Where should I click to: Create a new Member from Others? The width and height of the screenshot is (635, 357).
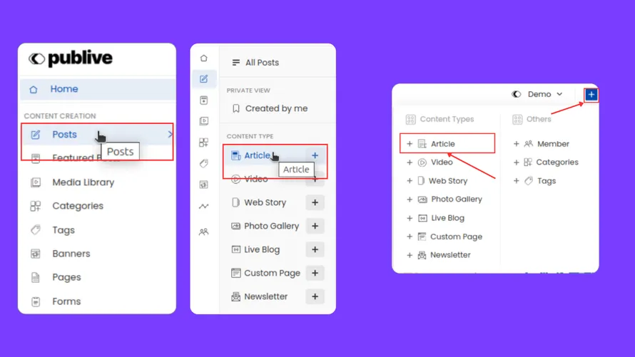552,144
